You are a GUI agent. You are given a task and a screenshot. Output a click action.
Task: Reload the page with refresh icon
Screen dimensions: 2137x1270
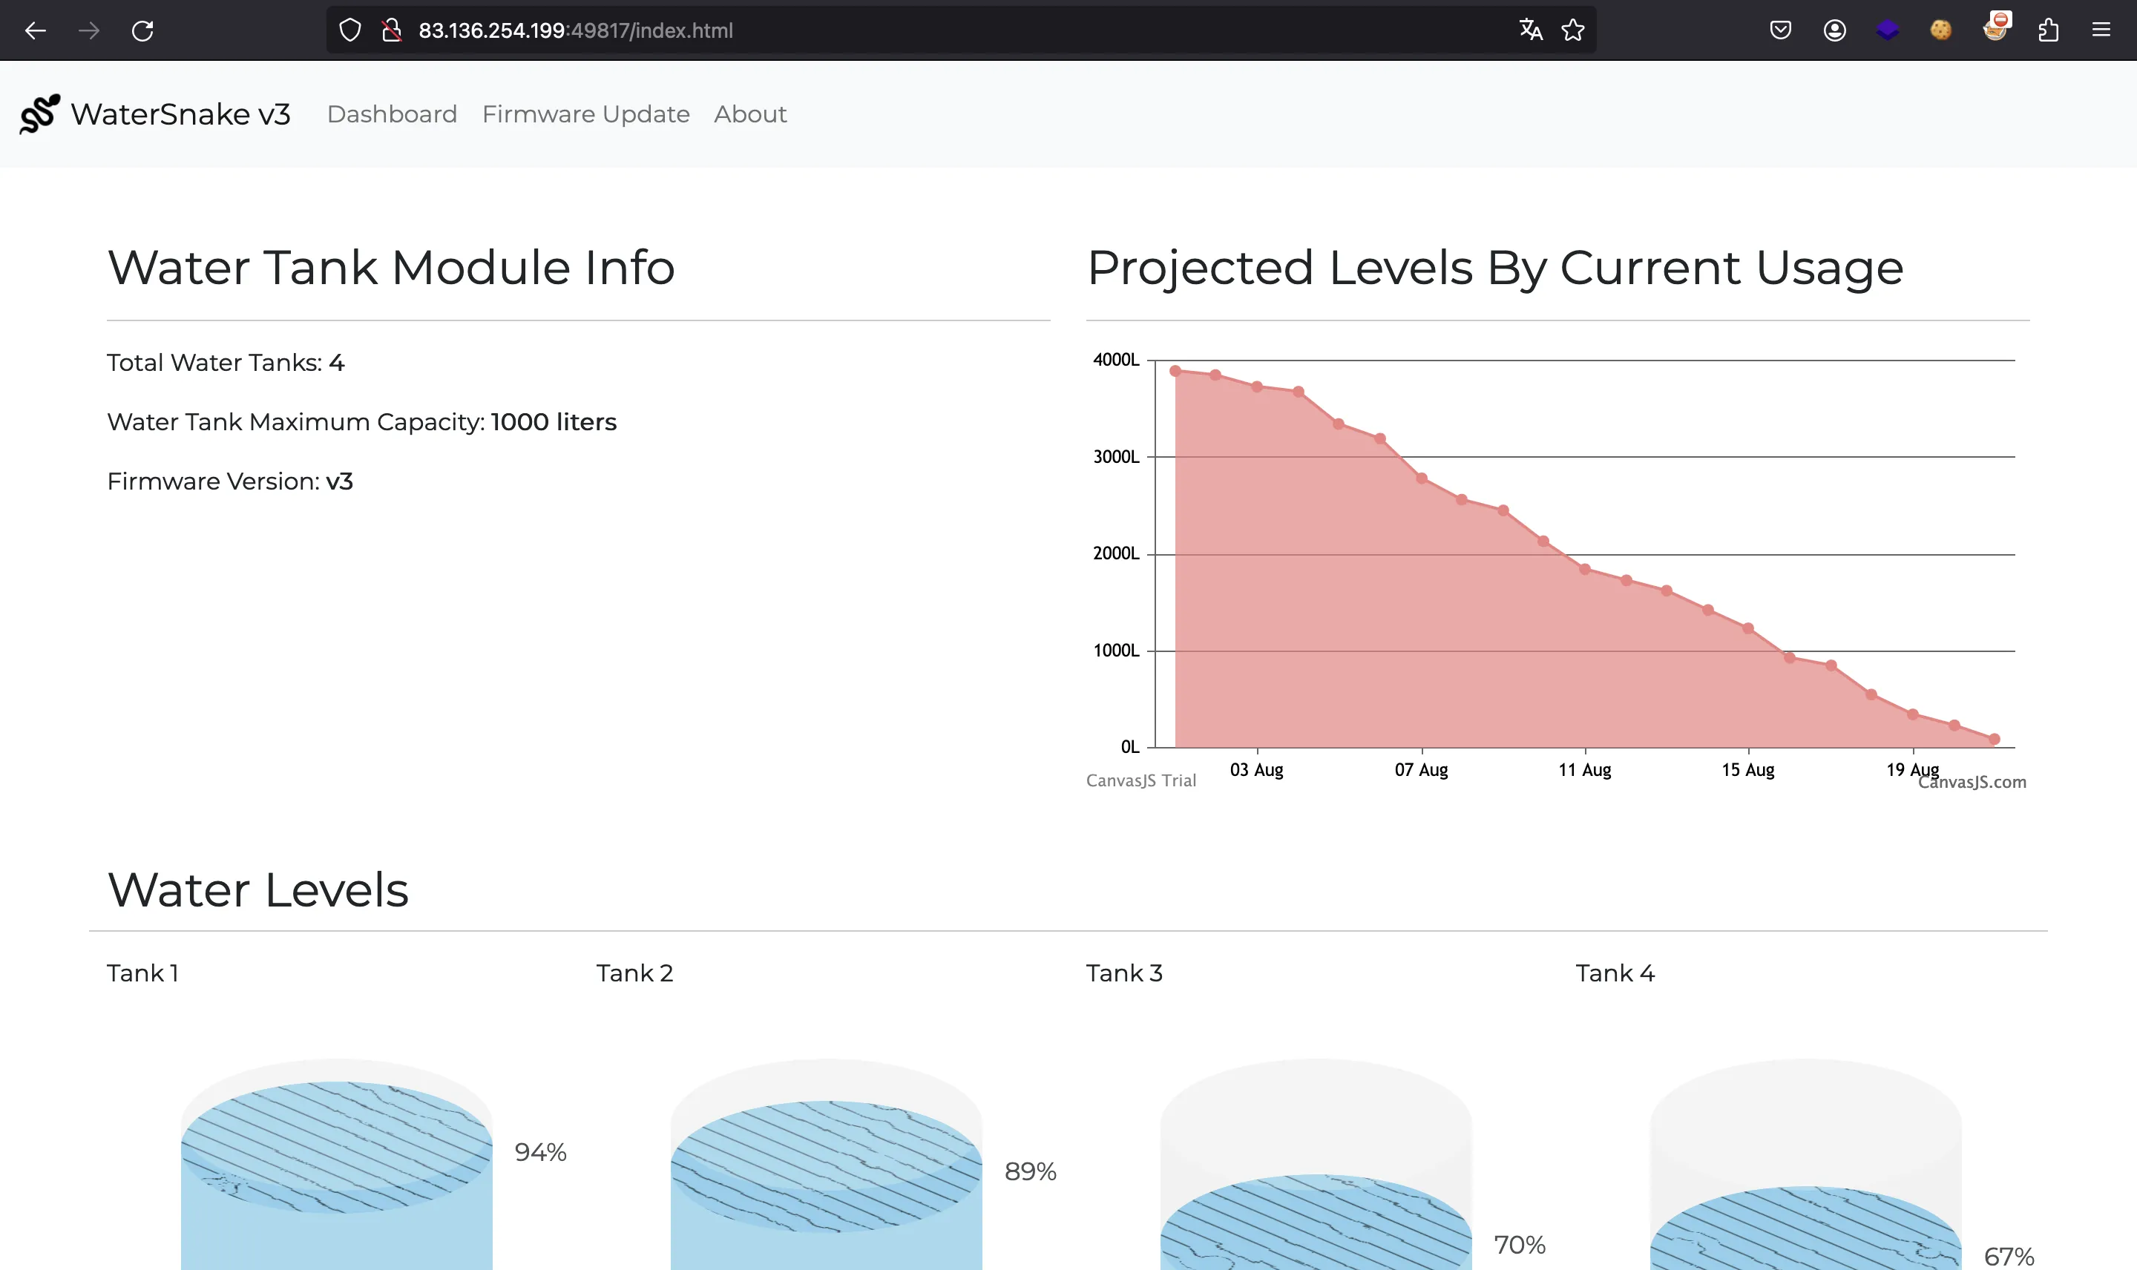(x=143, y=31)
